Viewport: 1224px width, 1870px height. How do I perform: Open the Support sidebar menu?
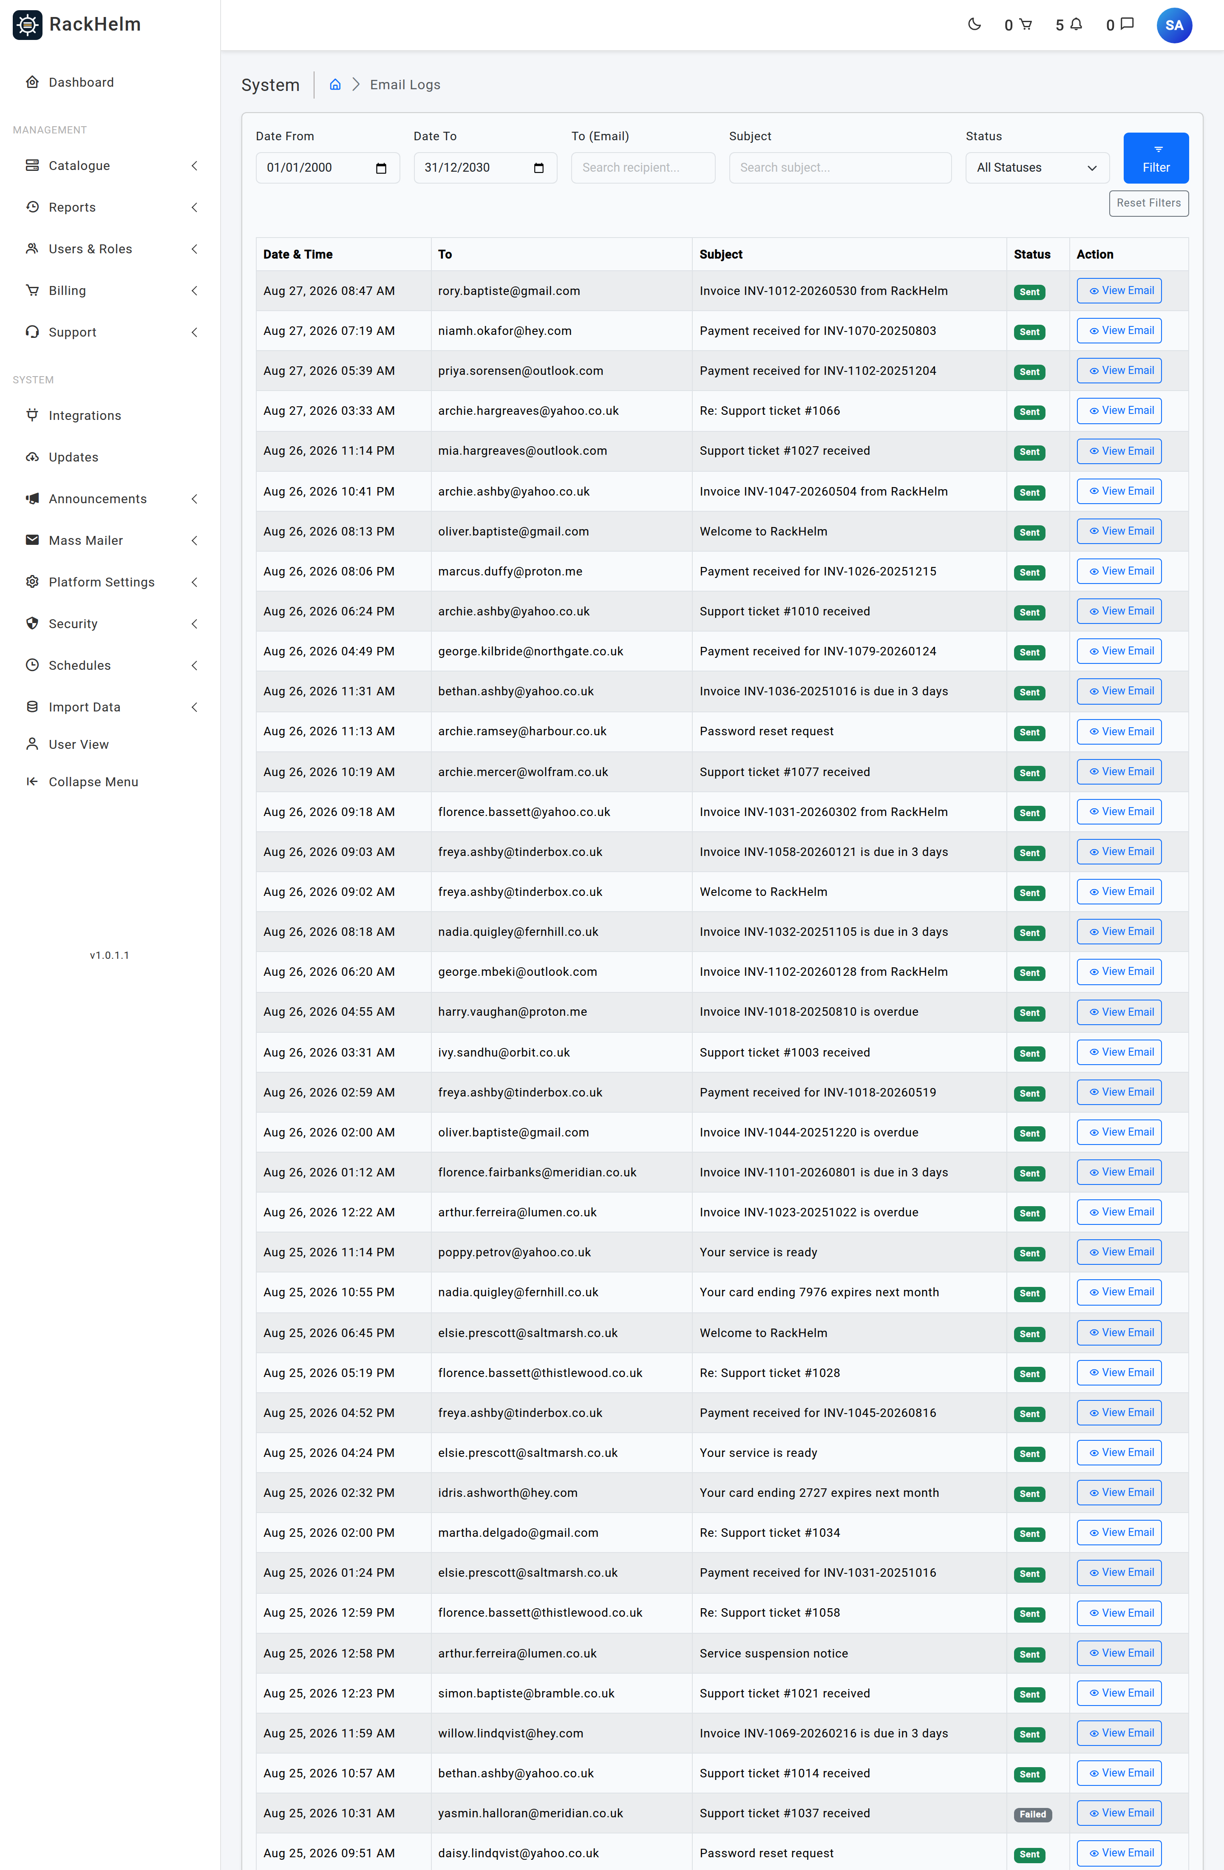click(x=110, y=332)
